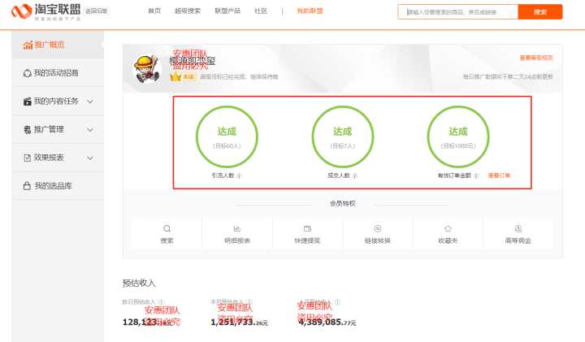
Task: Expand the 我的内容任务 chevron
Action: (x=90, y=102)
